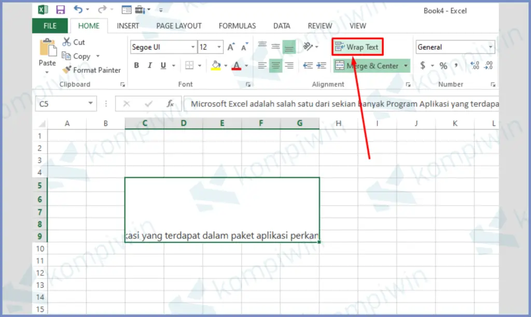The height and width of the screenshot is (317, 531).
Task: Expand the Merge & Center options arrow
Action: pos(406,66)
